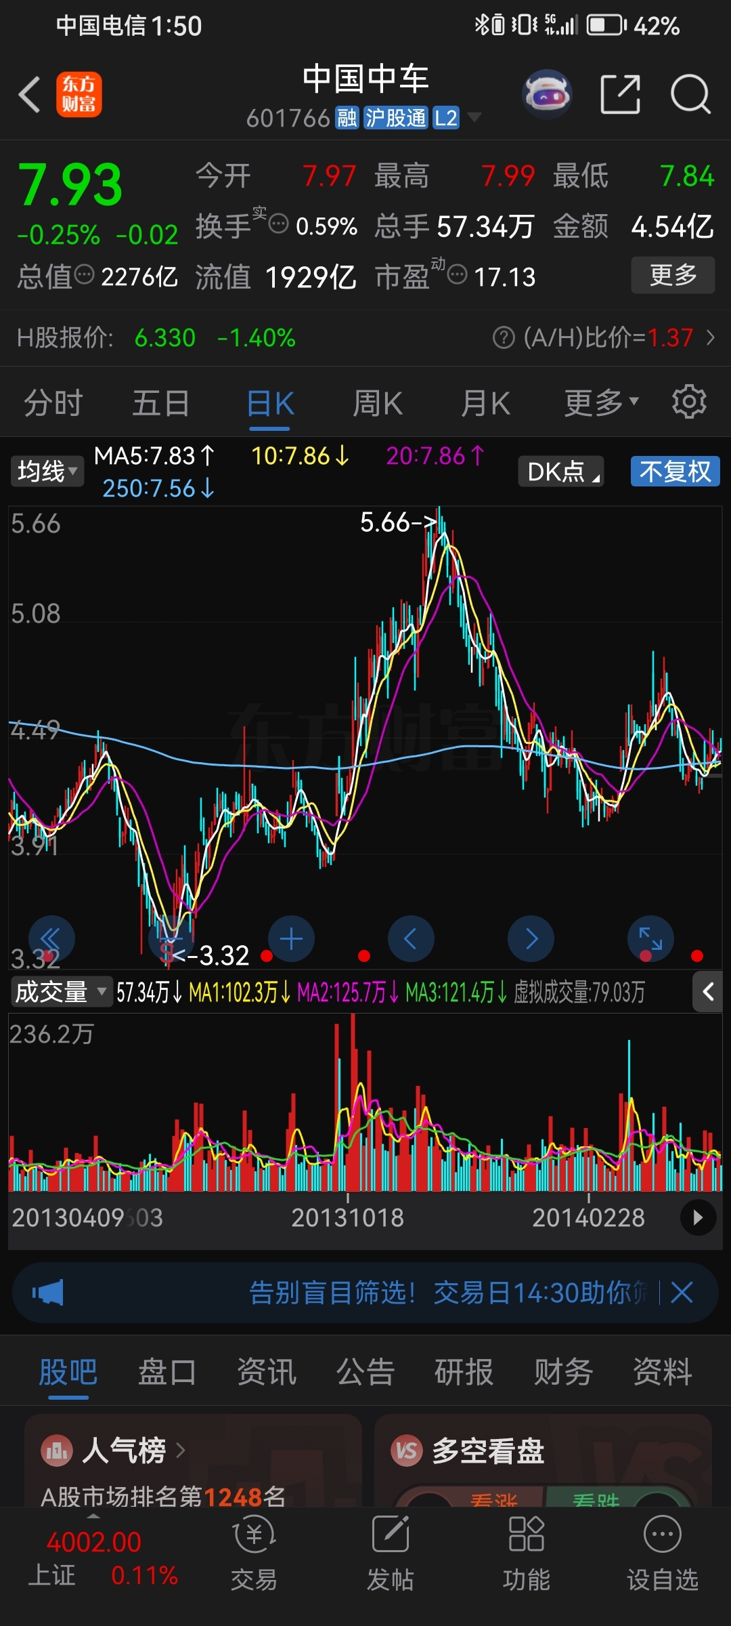Open the search magnifier icon
The width and height of the screenshot is (731, 1626).
point(690,94)
